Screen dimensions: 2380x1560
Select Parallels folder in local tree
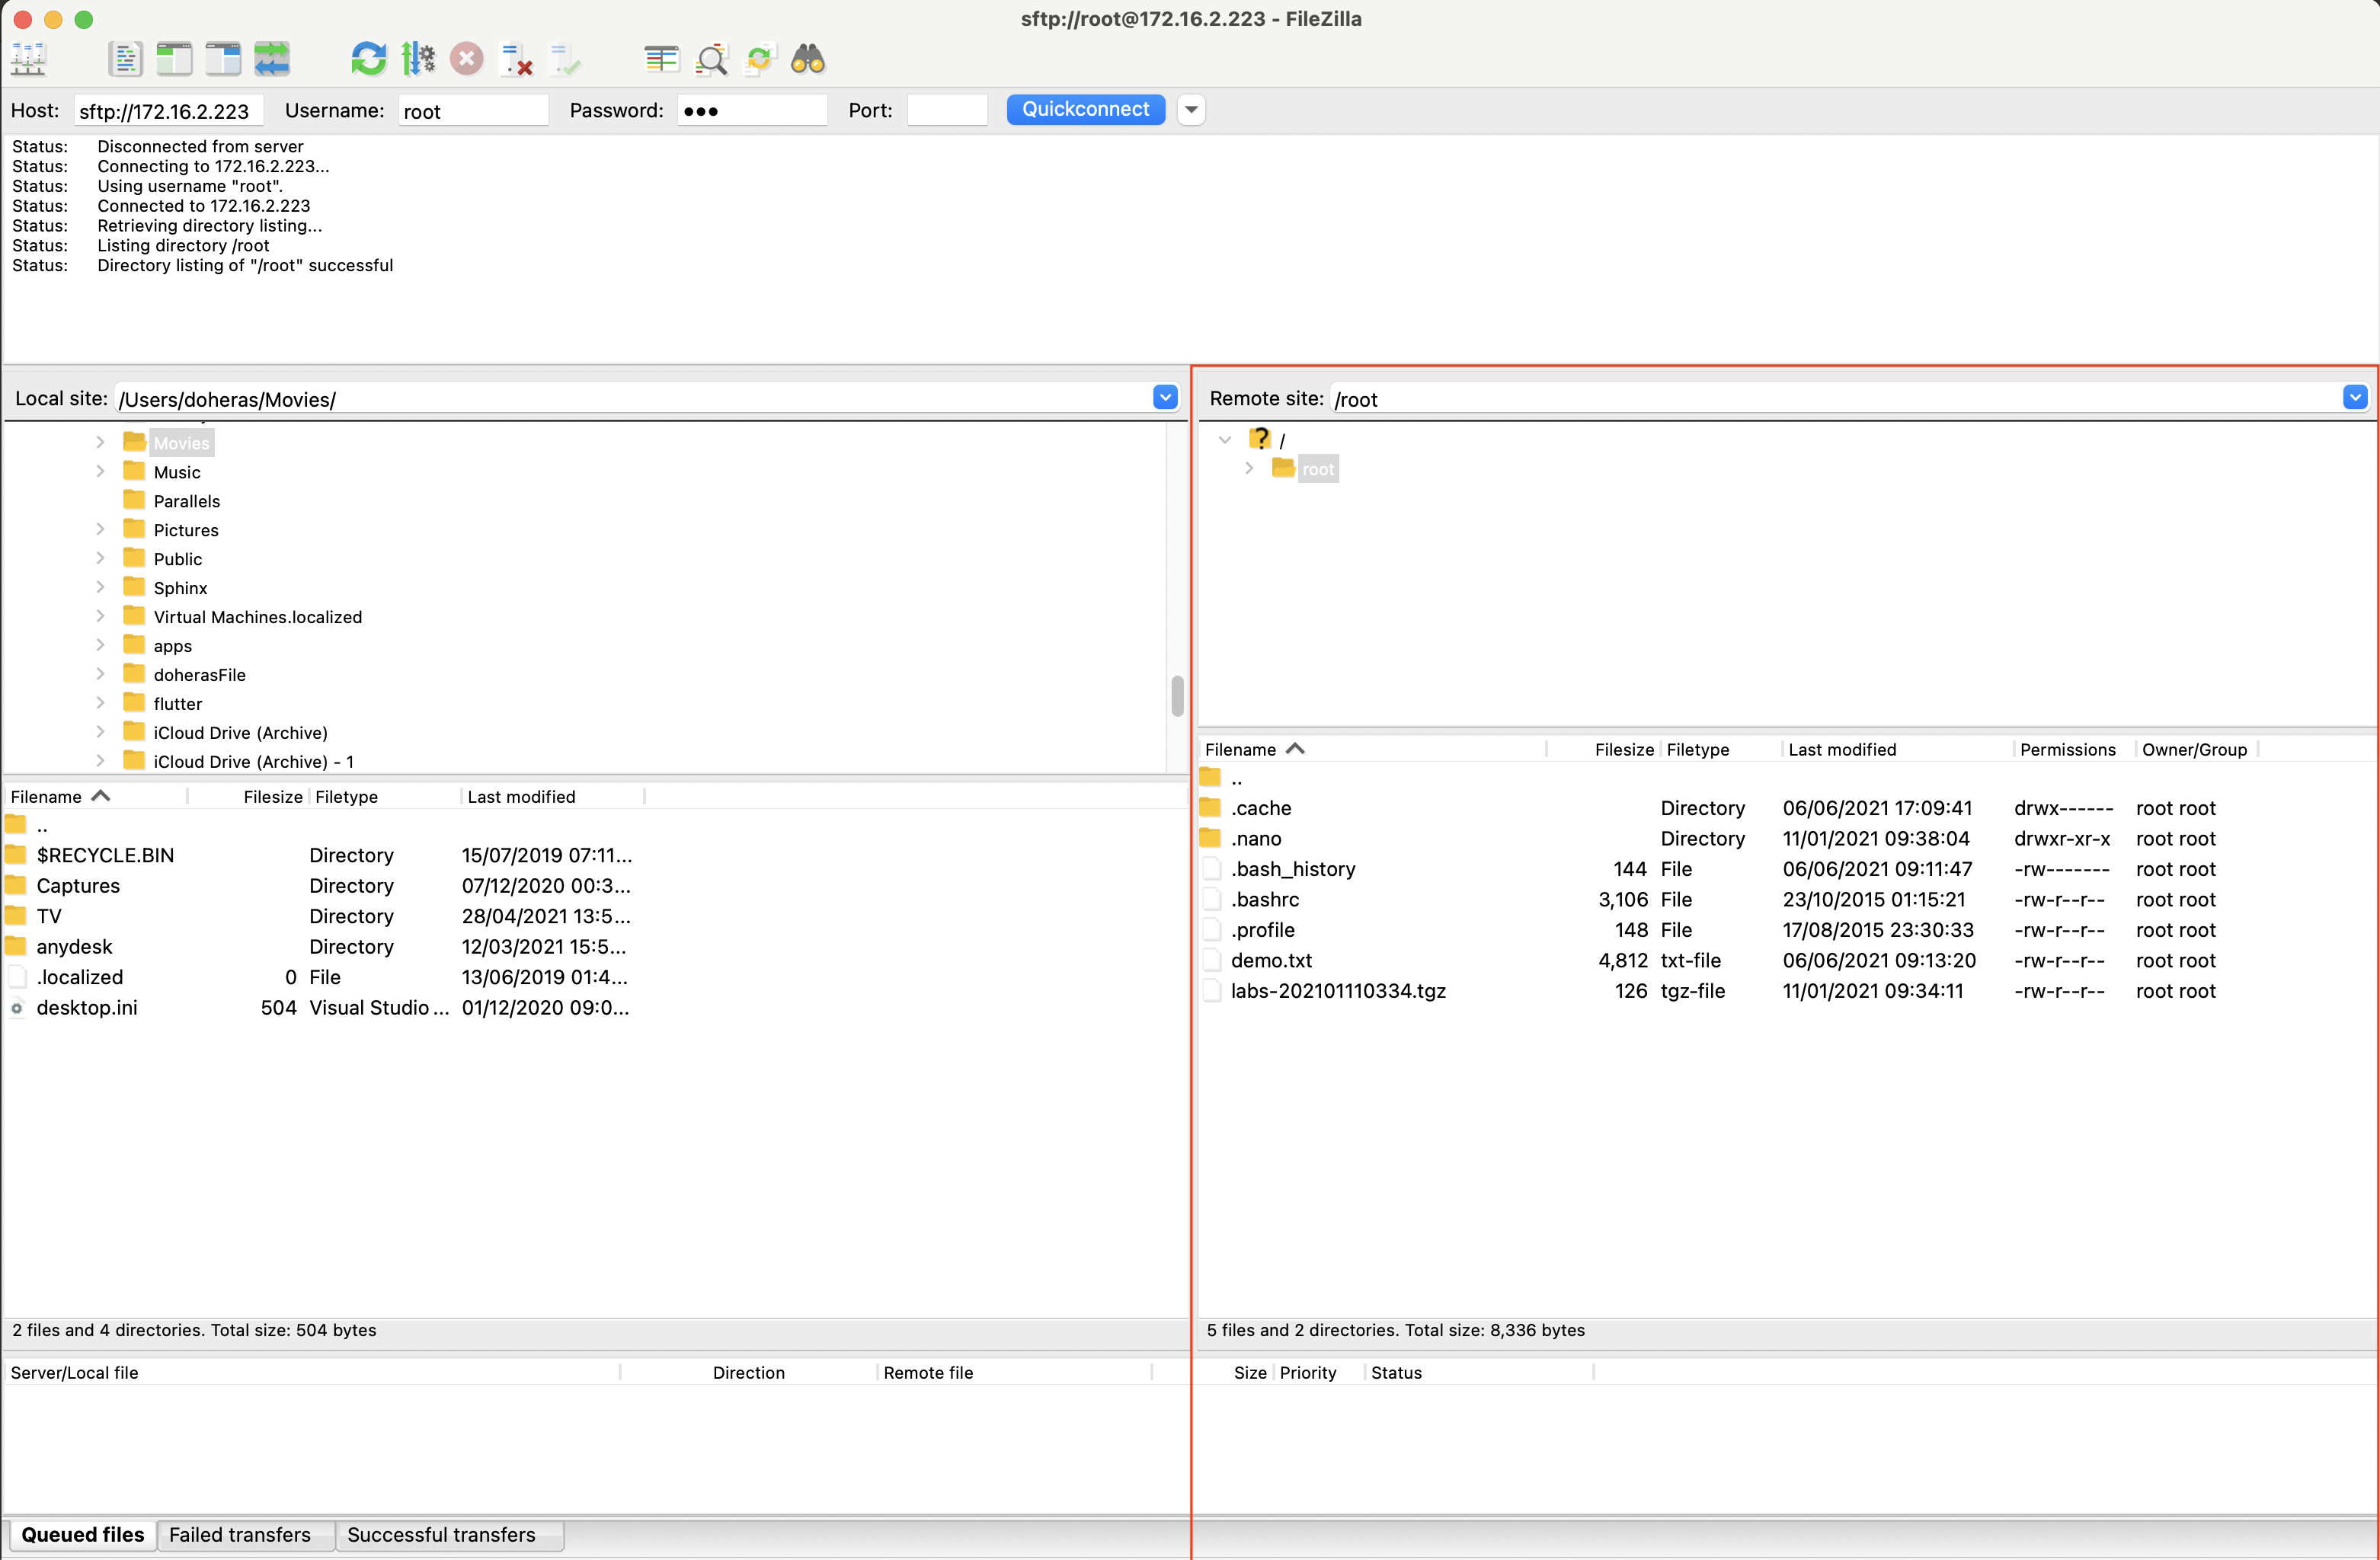tap(186, 501)
